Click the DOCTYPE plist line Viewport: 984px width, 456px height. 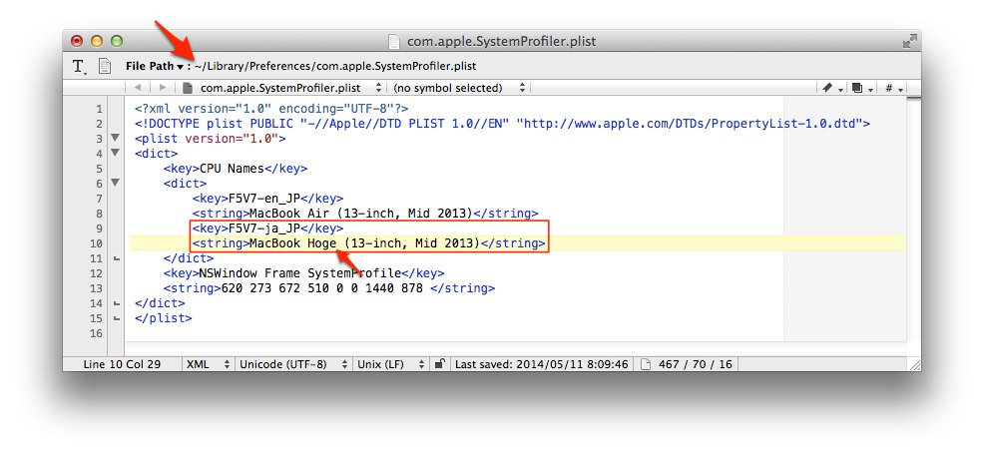pyautogui.click(x=502, y=123)
